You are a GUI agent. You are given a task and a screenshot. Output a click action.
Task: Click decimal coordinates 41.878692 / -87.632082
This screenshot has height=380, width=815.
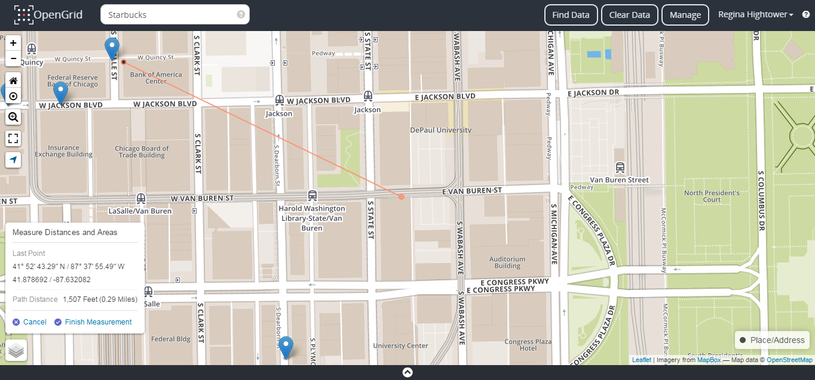pos(51,279)
